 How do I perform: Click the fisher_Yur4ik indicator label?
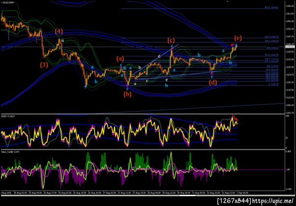tap(9, 152)
